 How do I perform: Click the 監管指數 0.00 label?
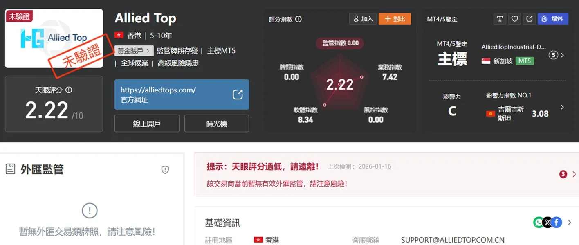[340, 43]
